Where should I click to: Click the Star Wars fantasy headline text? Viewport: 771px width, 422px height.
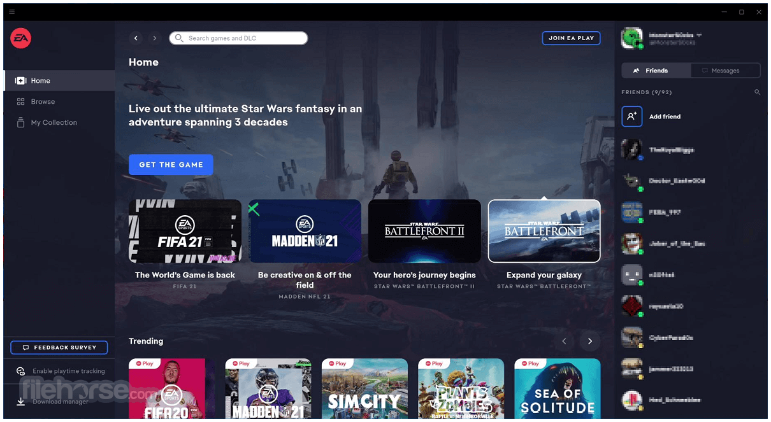pos(245,115)
